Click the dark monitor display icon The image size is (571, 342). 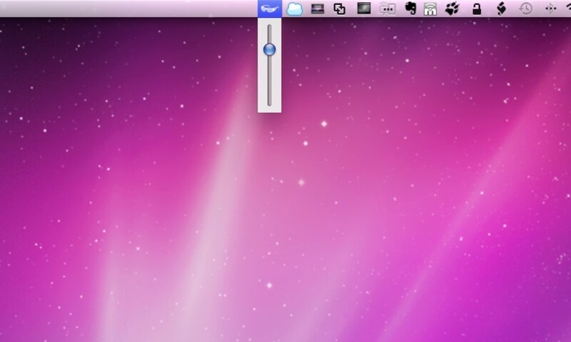364,9
